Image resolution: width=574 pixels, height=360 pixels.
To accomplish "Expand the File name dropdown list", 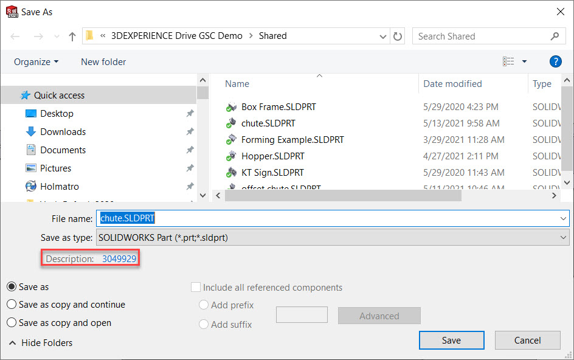I will pyautogui.click(x=563, y=219).
